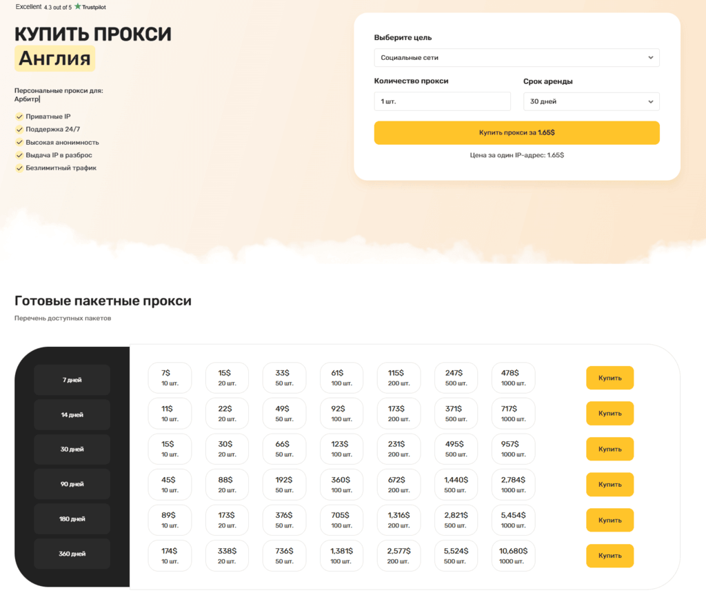The image size is (706, 595).
Task: Click Купить button in the 360 дней row
Action: click(x=609, y=556)
